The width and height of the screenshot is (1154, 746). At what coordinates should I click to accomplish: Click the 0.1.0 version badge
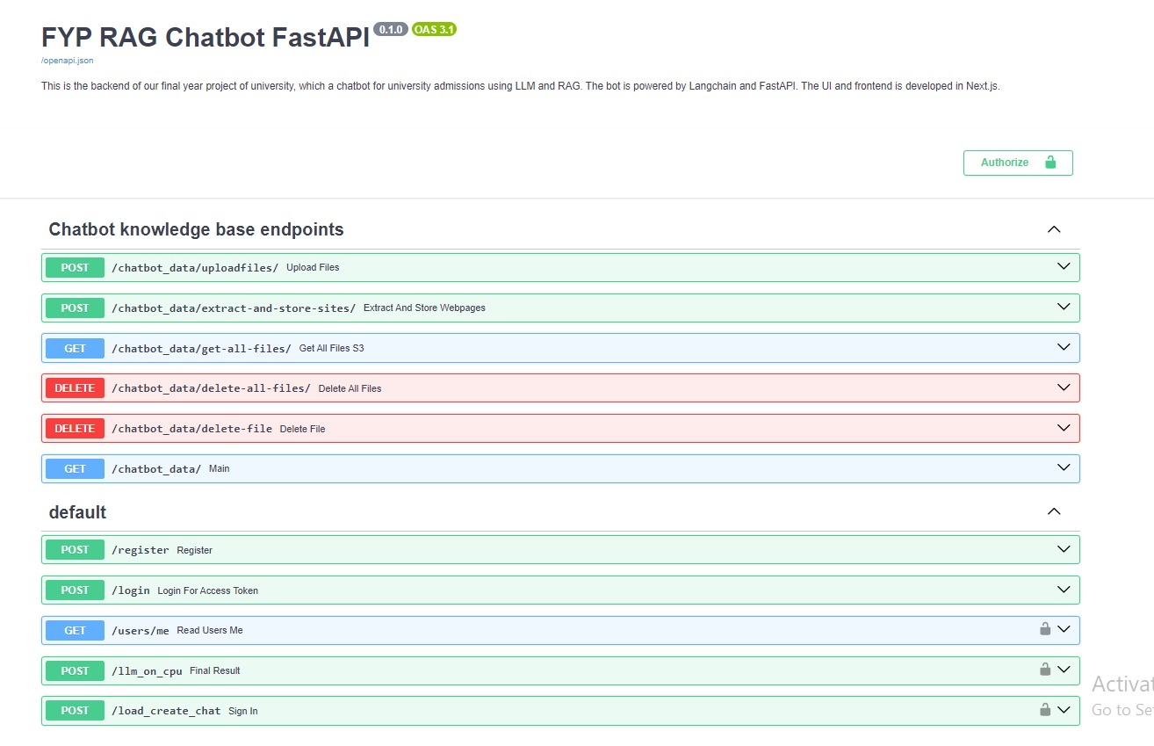coord(391,29)
